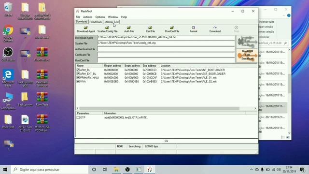Image resolution: width=309 pixels, height=174 pixels.
Task: Open the Options menu
Action: (x=100, y=17)
